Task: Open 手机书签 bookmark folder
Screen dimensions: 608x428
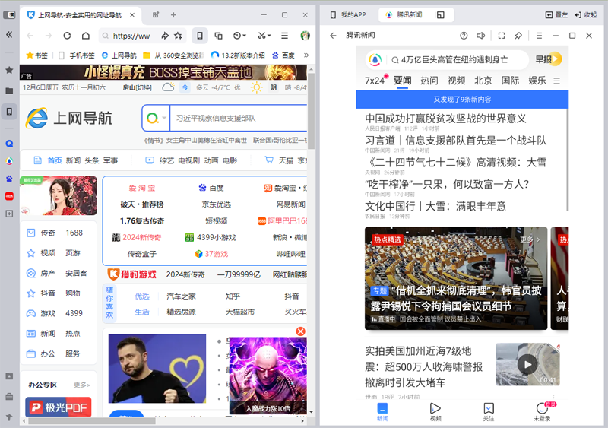Action: tap(77, 55)
